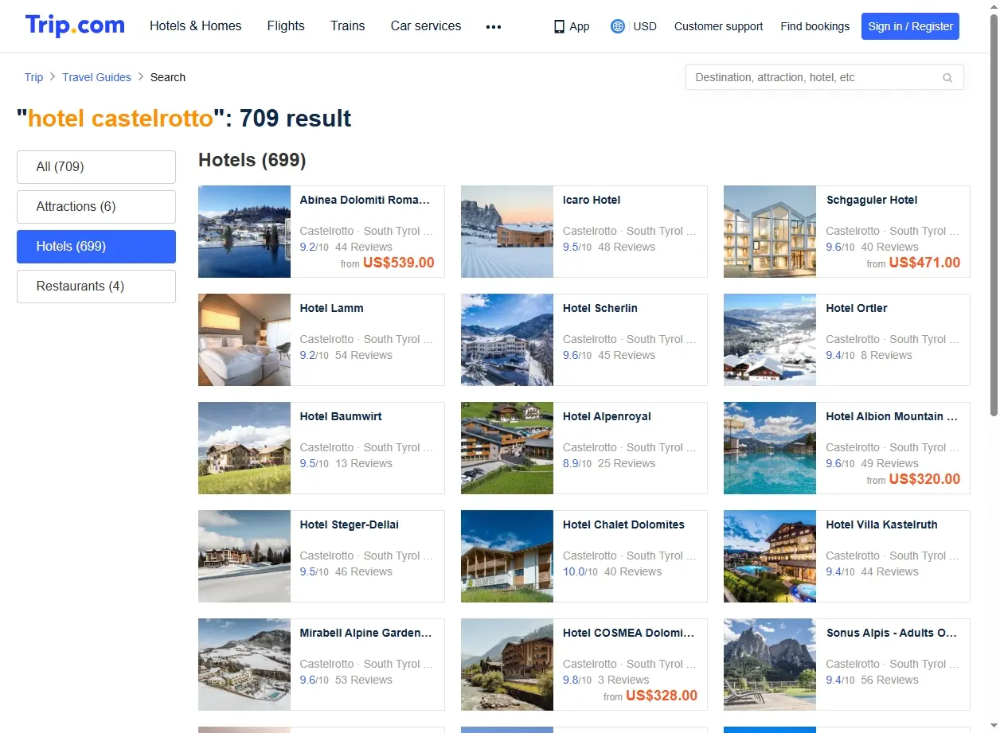Click the Sonus Alpis - Adults O... title

point(892,633)
